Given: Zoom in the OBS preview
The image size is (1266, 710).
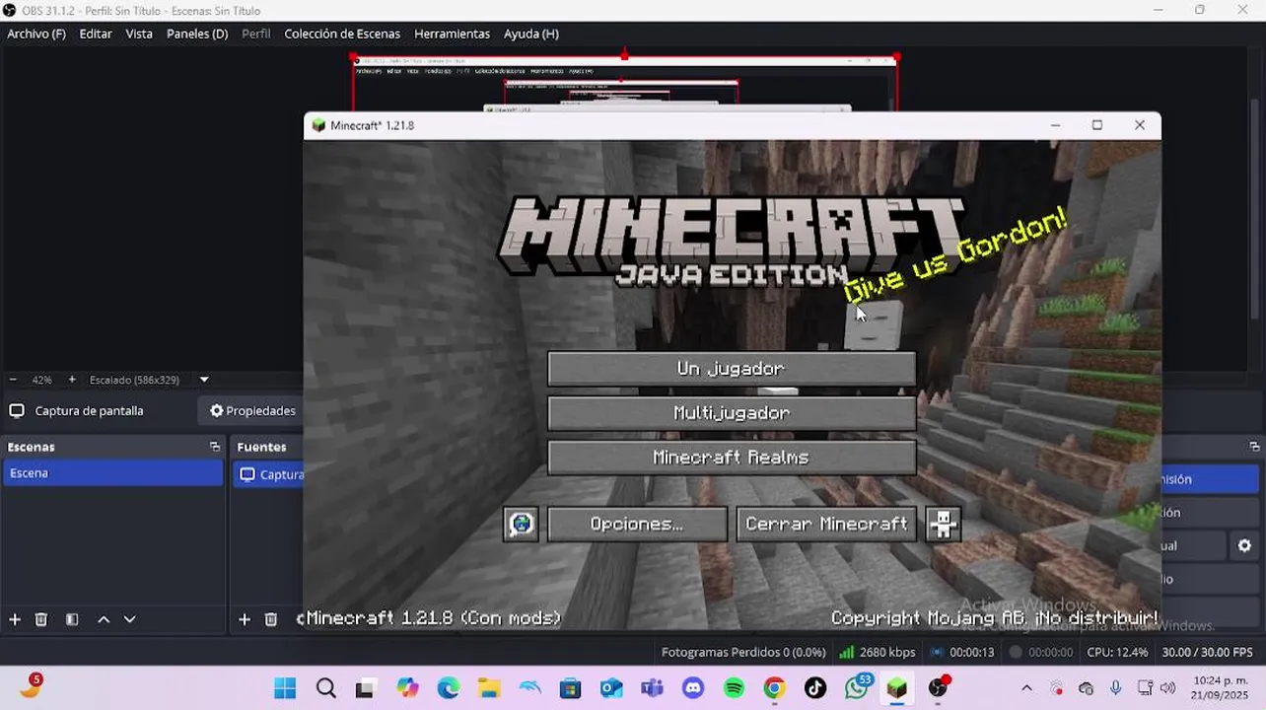Looking at the screenshot, I should click(x=72, y=380).
